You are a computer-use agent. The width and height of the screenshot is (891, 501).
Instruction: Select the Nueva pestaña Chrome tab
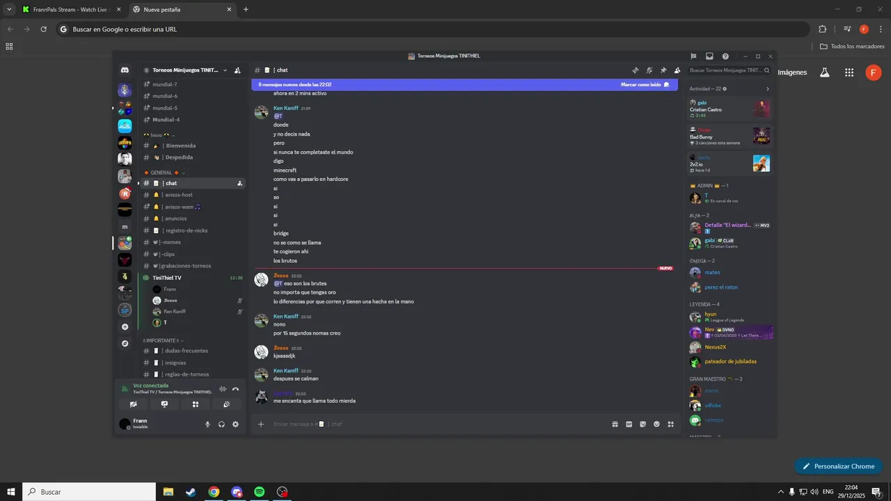182,10
